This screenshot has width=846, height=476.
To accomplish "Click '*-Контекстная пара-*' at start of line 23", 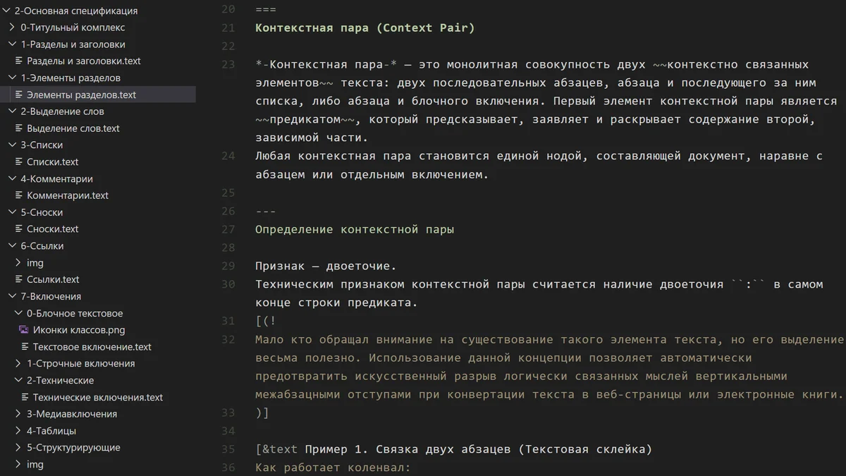I will 326,65.
